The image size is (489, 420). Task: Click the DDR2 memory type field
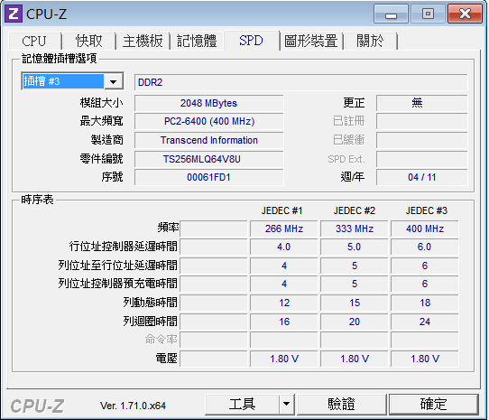[301, 82]
